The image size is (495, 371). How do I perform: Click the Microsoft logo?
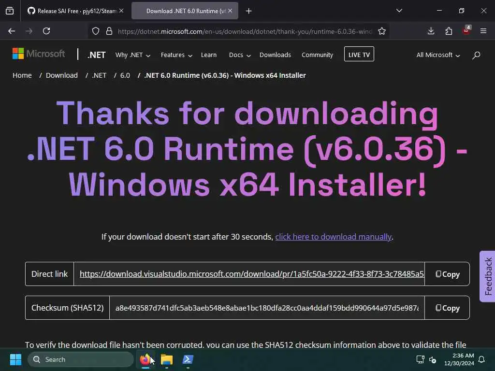tap(39, 54)
